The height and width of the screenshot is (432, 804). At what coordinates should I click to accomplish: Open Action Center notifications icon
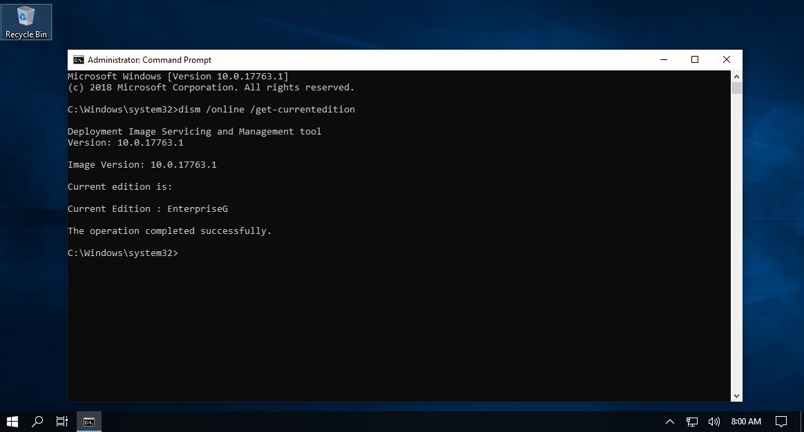(781, 422)
